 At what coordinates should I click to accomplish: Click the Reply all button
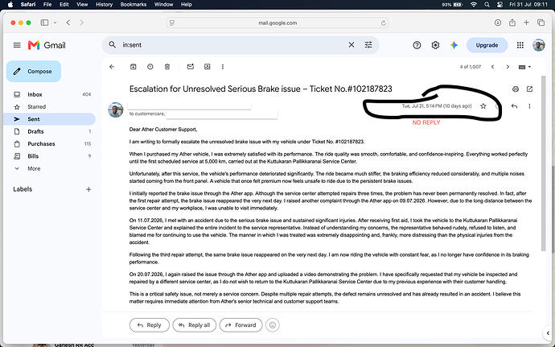[x=195, y=325]
